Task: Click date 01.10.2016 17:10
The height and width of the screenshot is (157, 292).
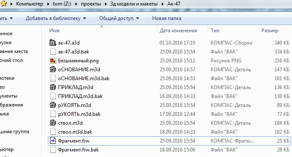Action: click(177, 43)
